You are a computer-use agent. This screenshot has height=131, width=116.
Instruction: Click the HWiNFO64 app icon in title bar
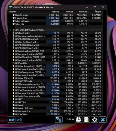(11, 7)
